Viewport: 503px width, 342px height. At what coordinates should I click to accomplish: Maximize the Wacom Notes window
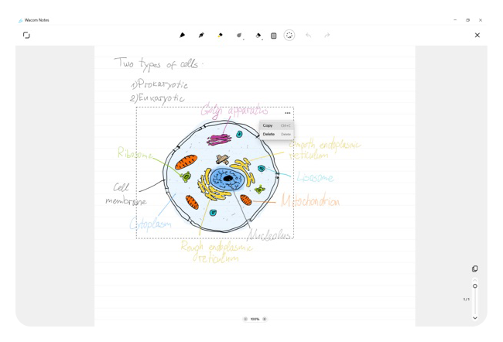[x=467, y=20]
